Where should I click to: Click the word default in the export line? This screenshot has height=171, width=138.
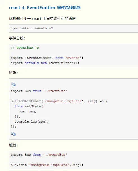pyautogui.click(x=32, y=63)
